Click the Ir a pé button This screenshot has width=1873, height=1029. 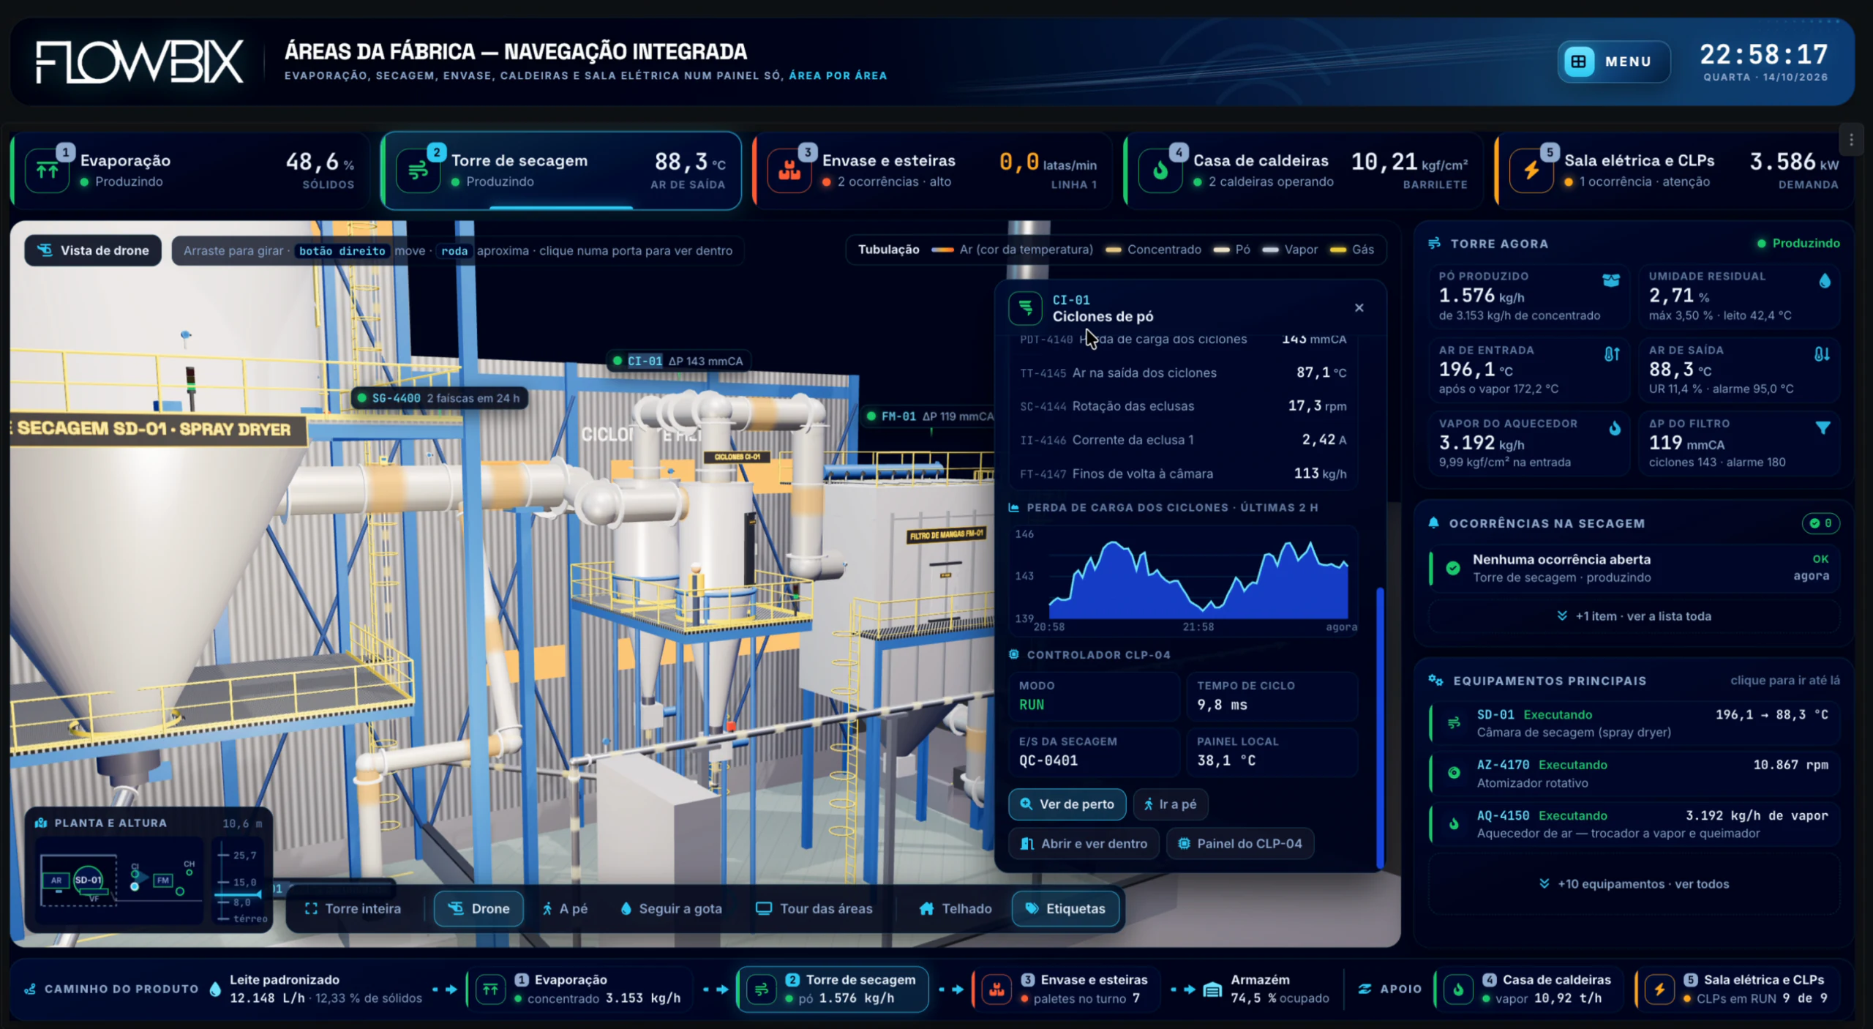[1170, 804]
